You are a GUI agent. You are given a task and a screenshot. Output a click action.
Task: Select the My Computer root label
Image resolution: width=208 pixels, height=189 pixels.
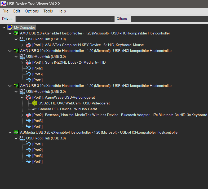[25, 27]
